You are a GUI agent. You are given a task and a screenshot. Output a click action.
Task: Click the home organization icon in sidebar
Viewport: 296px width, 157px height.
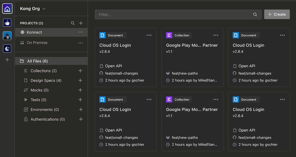coord(7,9)
